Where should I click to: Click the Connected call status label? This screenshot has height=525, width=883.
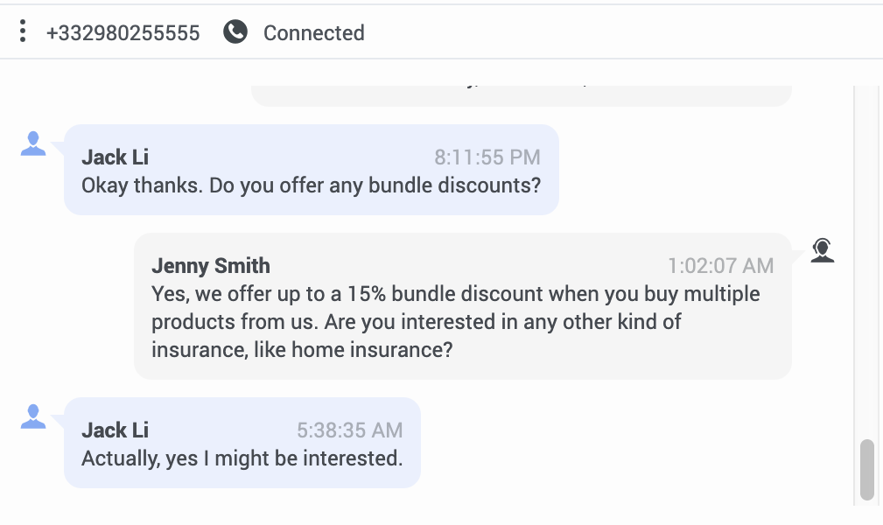(313, 32)
